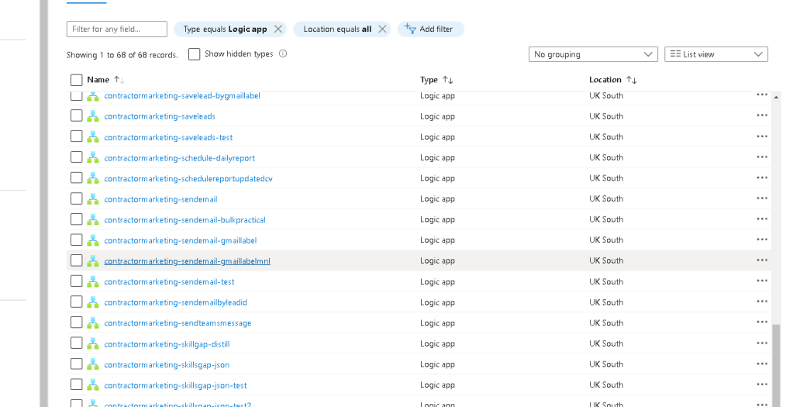Image resolution: width=793 pixels, height=407 pixels.
Task: Open contractormarketing-sendemail-gmaillabel link
Action: tap(181, 240)
